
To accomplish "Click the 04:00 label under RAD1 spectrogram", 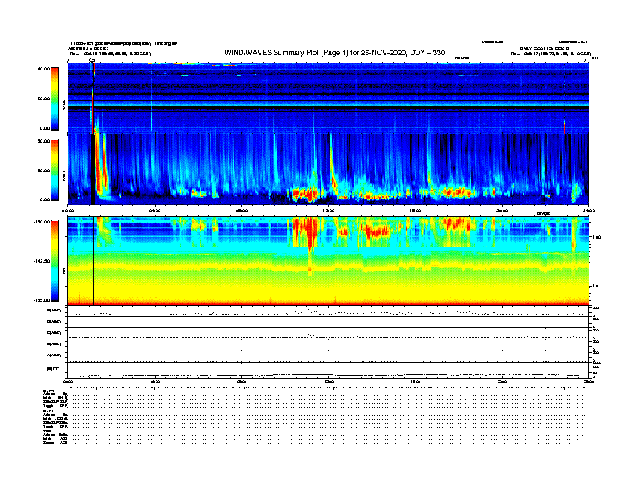I will tap(155, 211).
